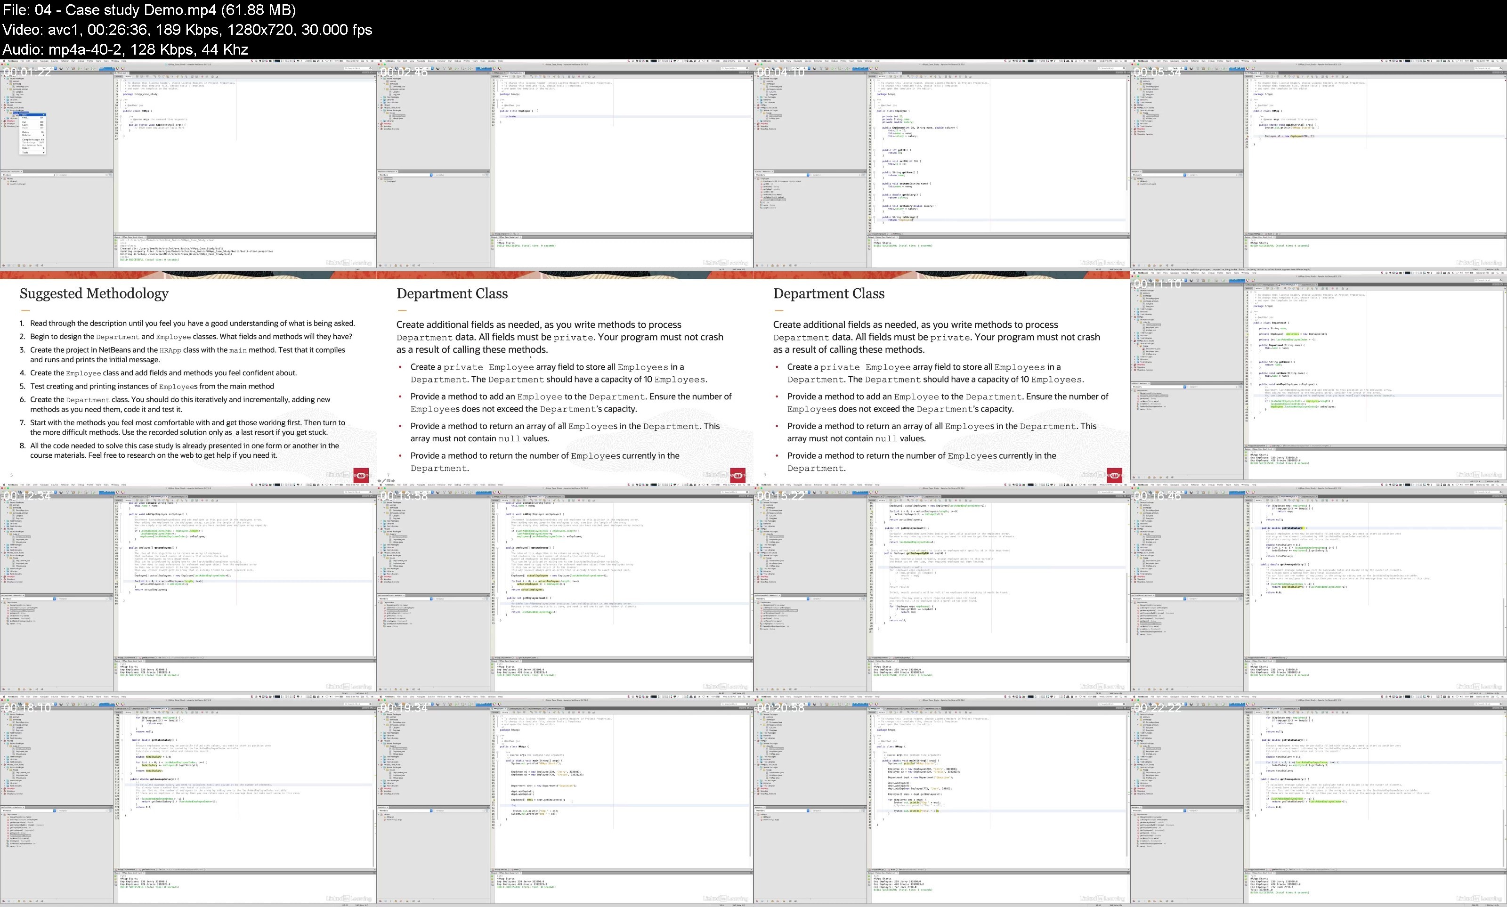Open the thumbnail stamped 00:16:46
This screenshot has height=907, width=1507.
[x=1319, y=589]
